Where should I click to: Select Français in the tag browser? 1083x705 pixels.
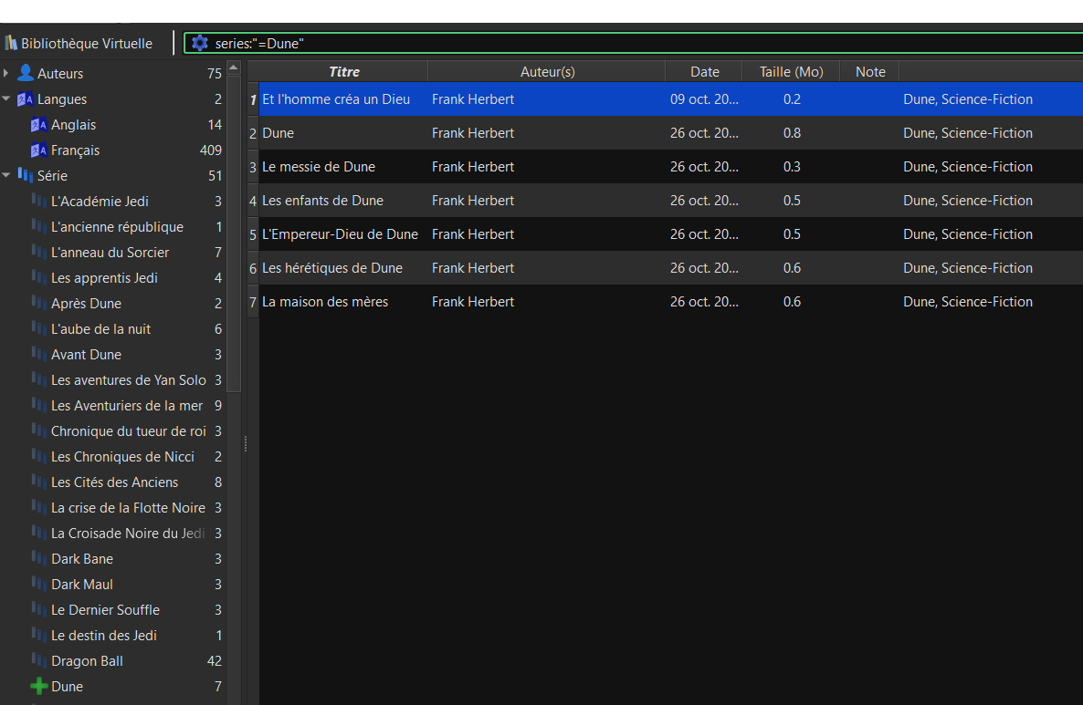pyautogui.click(x=75, y=150)
